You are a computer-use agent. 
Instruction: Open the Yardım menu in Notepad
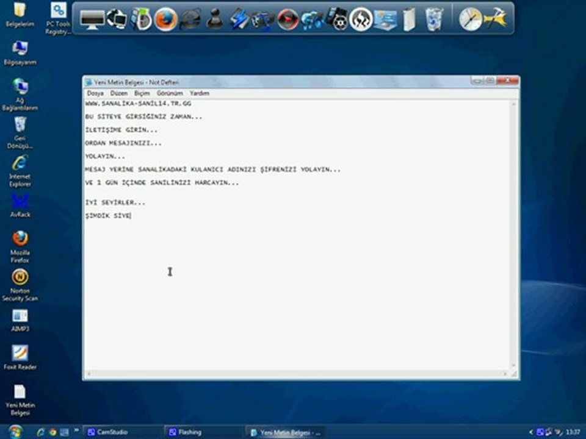[x=199, y=93]
